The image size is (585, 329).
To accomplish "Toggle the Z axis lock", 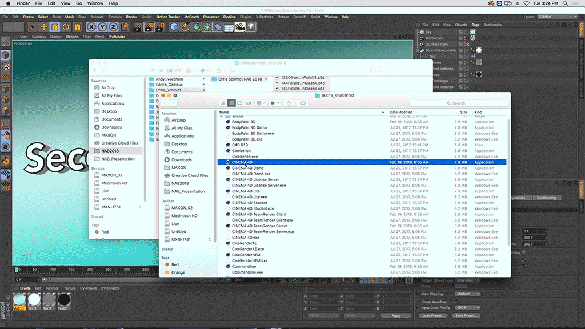I will (113, 27).
